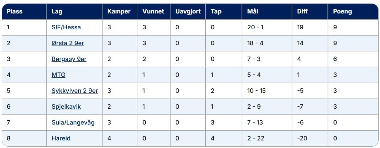The width and height of the screenshot is (380, 148).
Task: Open the Ørsta 2 9er team link
Action: point(68,43)
